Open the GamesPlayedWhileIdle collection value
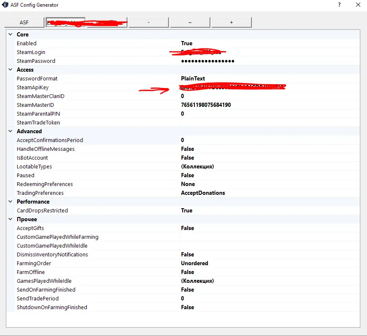This screenshot has width=367, height=336. (x=197, y=281)
